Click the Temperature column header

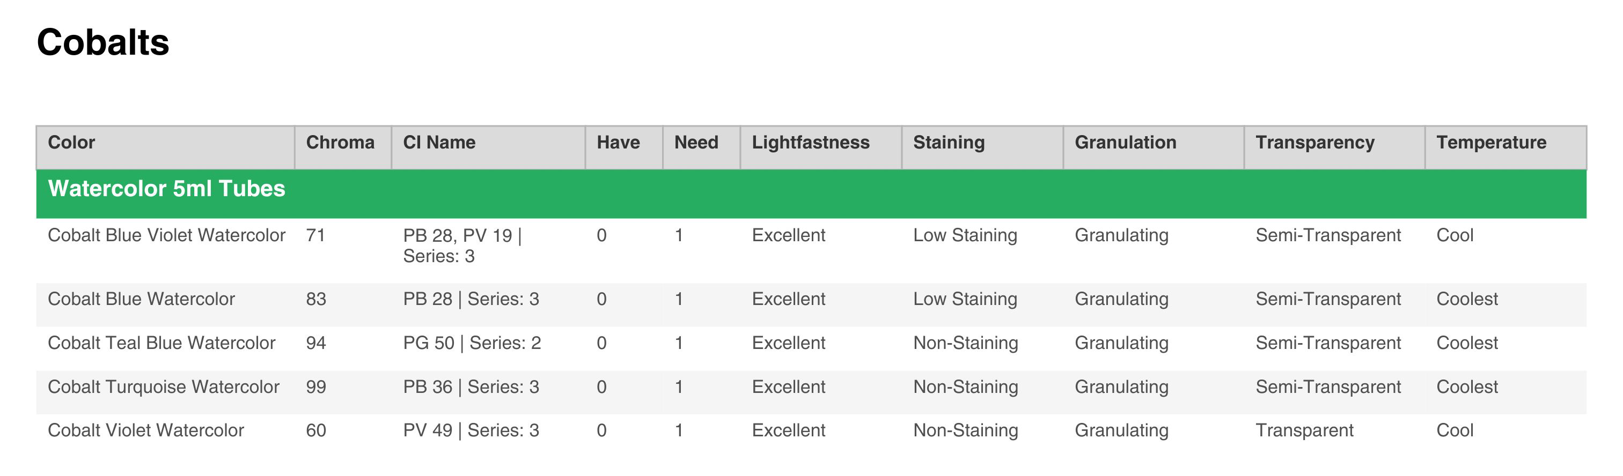point(1492,143)
